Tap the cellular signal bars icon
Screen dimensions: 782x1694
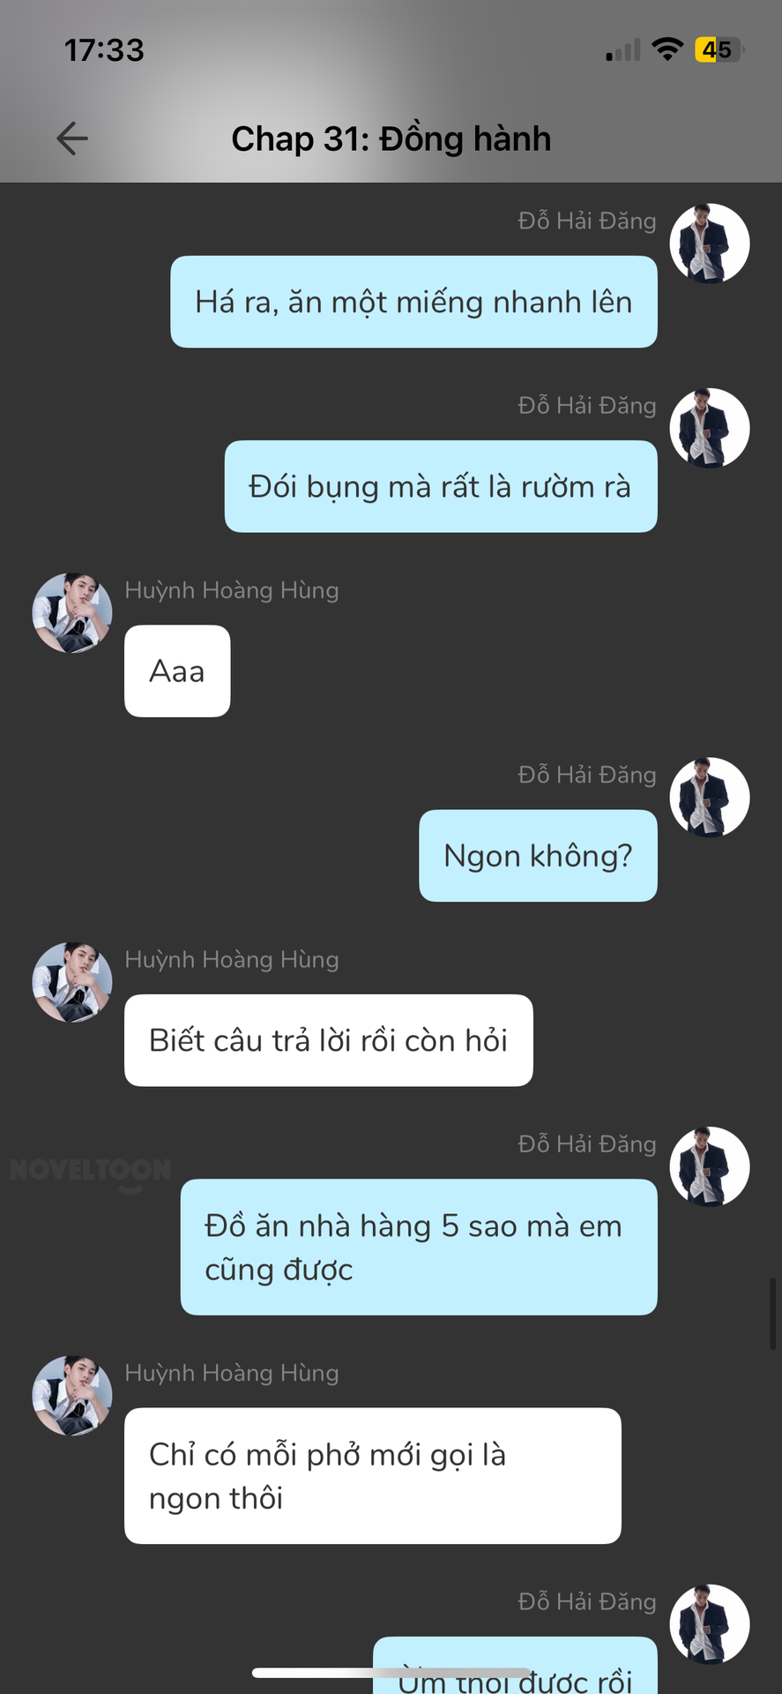tap(623, 50)
